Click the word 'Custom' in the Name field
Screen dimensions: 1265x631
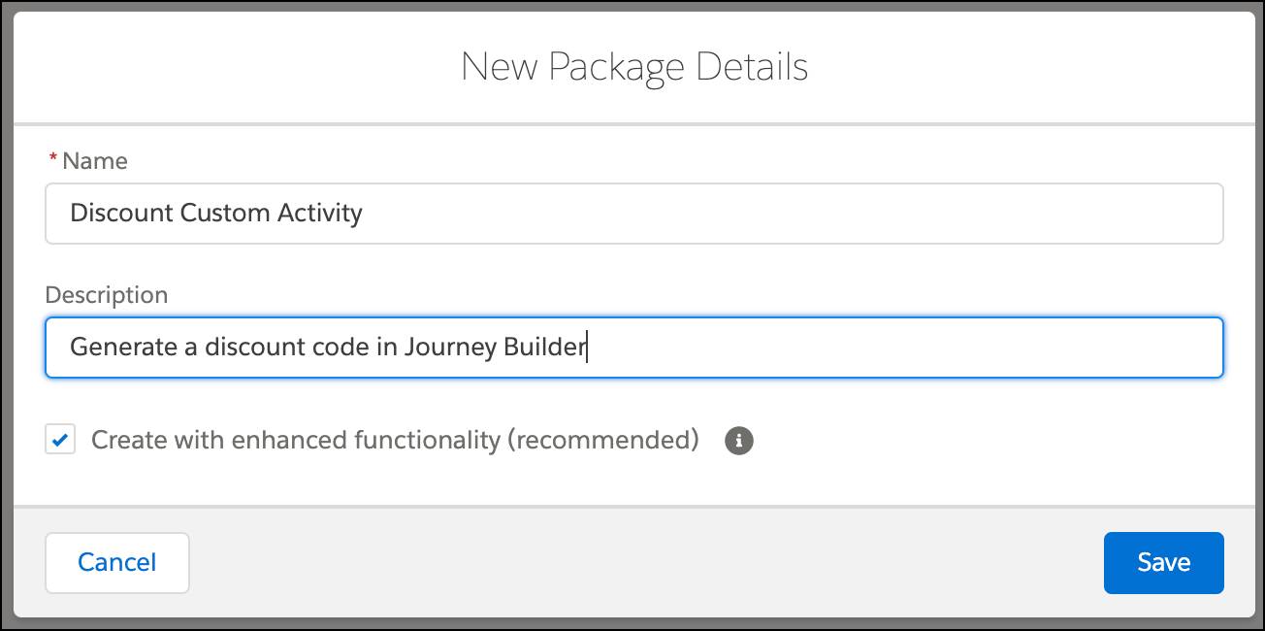coord(223,214)
